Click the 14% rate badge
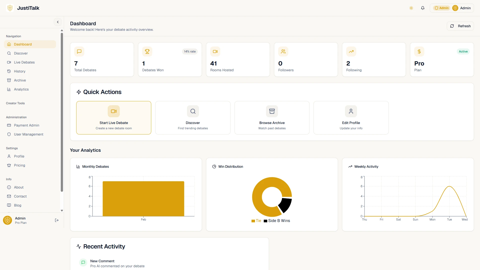 pos(190,51)
